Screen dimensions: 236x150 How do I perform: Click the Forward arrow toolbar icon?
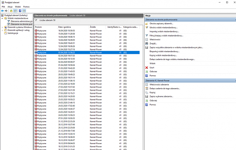pyautogui.click(x=6, y=11)
